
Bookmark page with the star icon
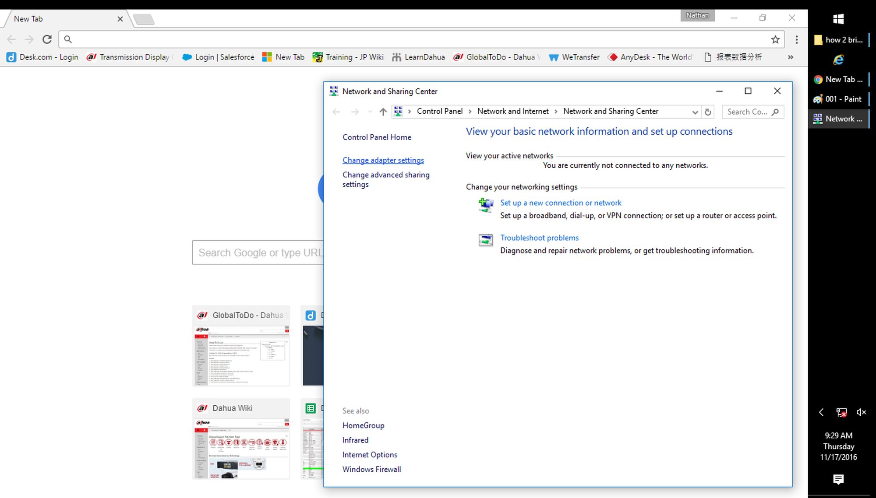pyautogui.click(x=775, y=39)
